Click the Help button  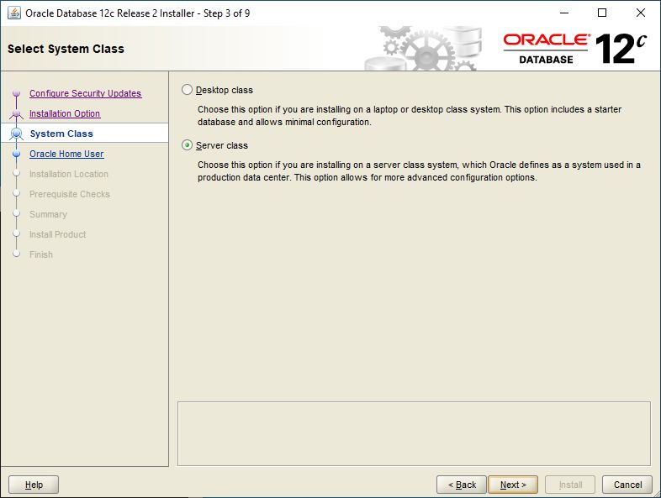34,485
